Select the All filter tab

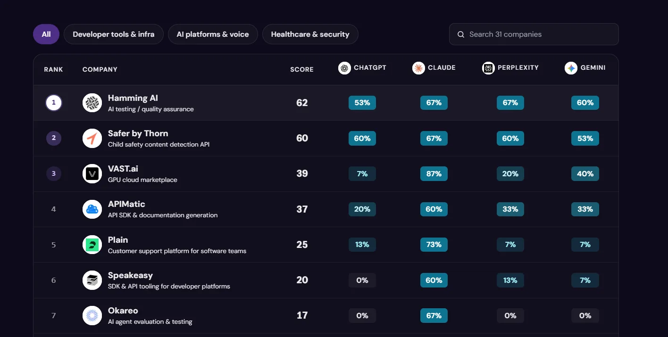pyautogui.click(x=46, y=34)
